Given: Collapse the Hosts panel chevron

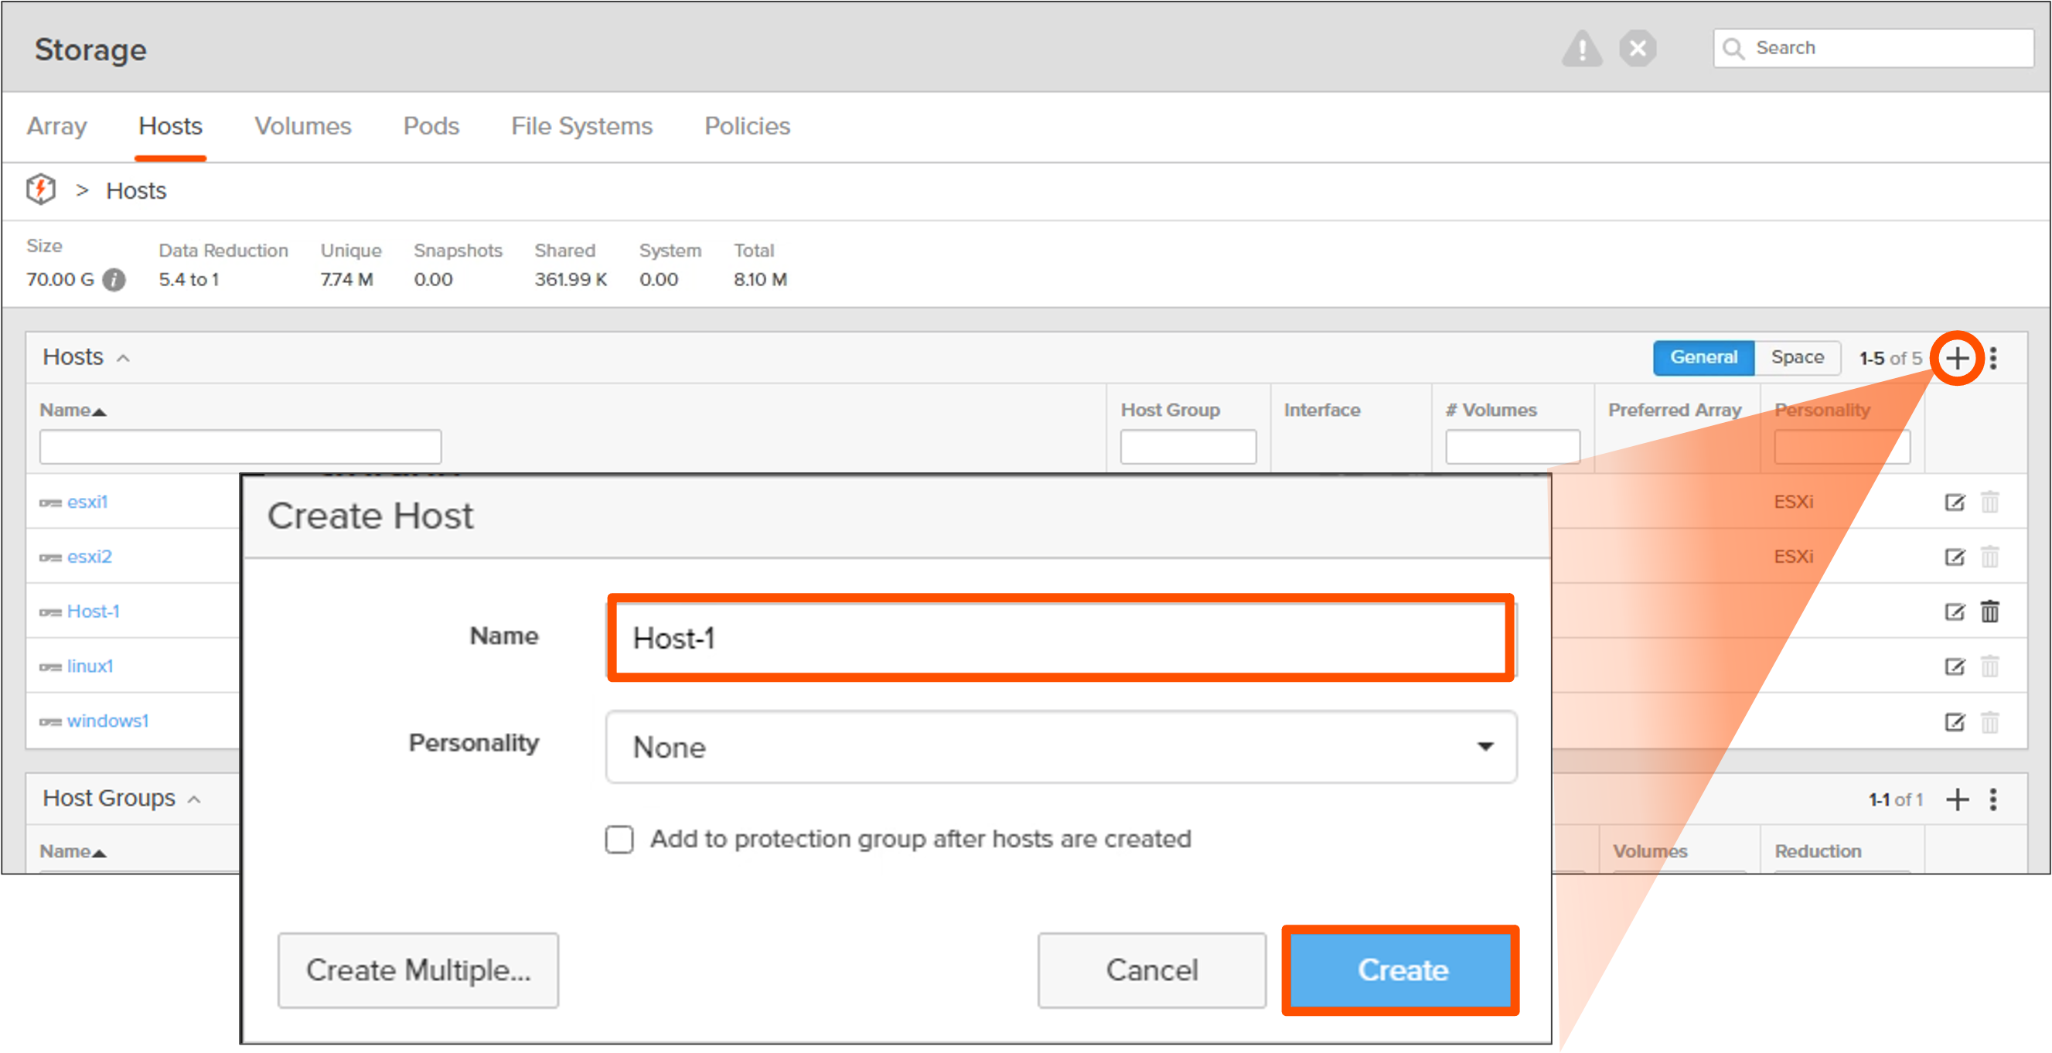Looking at the screenshot, I should (124, 359).
